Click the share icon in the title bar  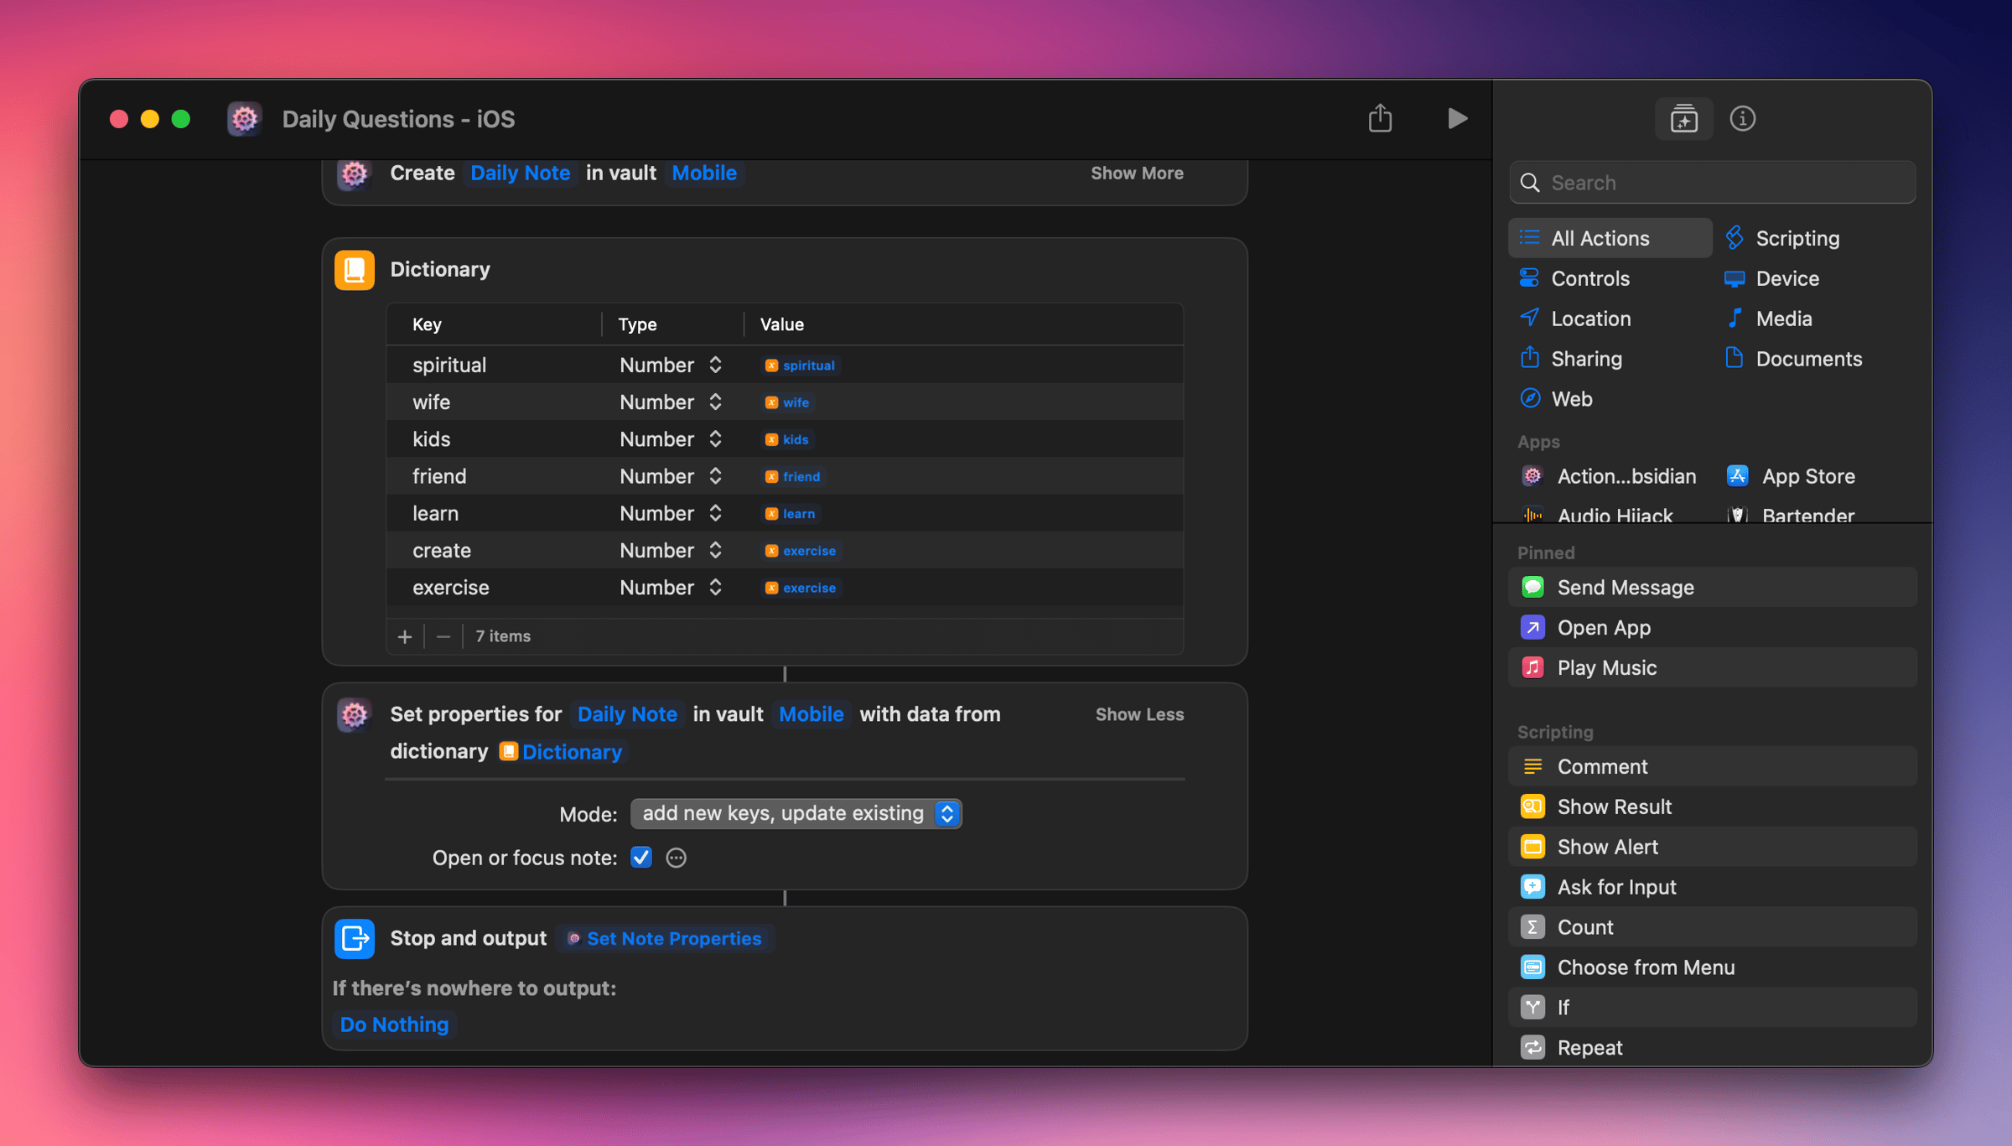(x=1380, y=118)
